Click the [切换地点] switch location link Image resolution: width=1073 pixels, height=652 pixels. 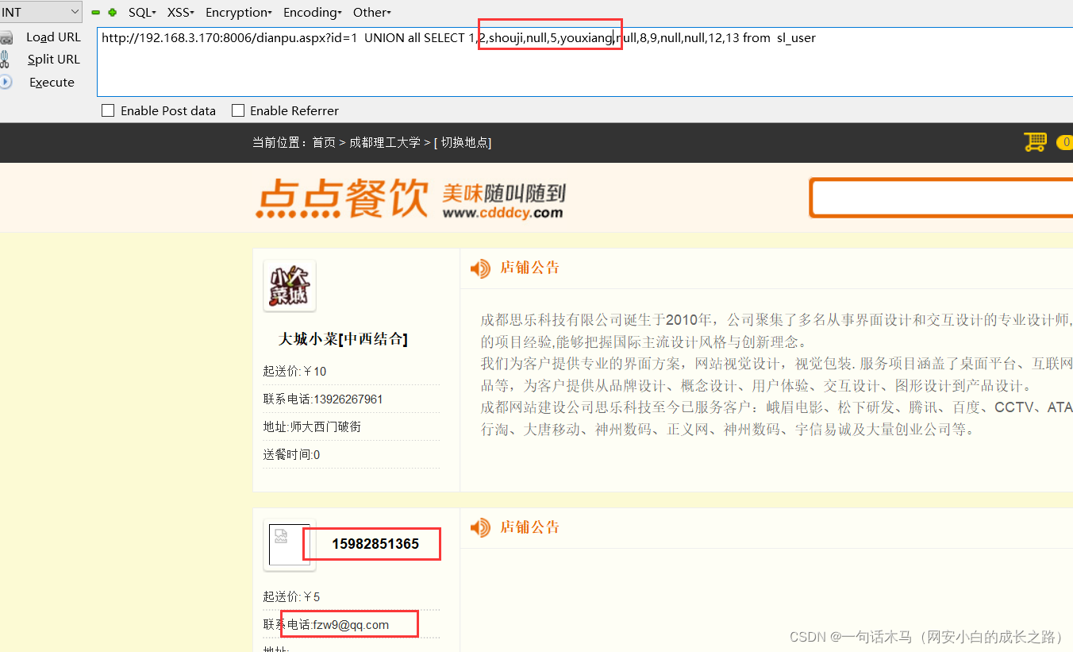463,143
